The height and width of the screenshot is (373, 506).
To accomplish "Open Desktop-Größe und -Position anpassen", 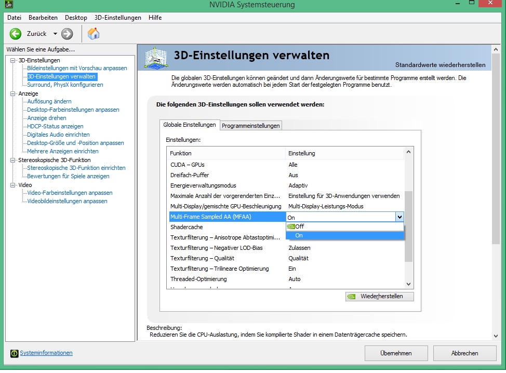I will tap(75, 143).
